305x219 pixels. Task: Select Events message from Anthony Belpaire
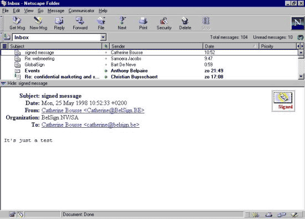click(149, 71)
